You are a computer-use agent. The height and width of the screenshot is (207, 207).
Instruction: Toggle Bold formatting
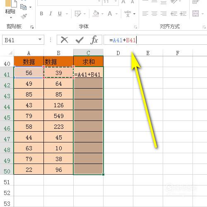pyautogui.click(x=41, y=14)
